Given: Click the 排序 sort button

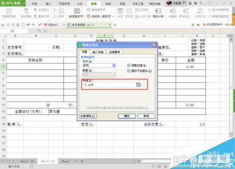Looking at the screenshot, I should point(61,13).
